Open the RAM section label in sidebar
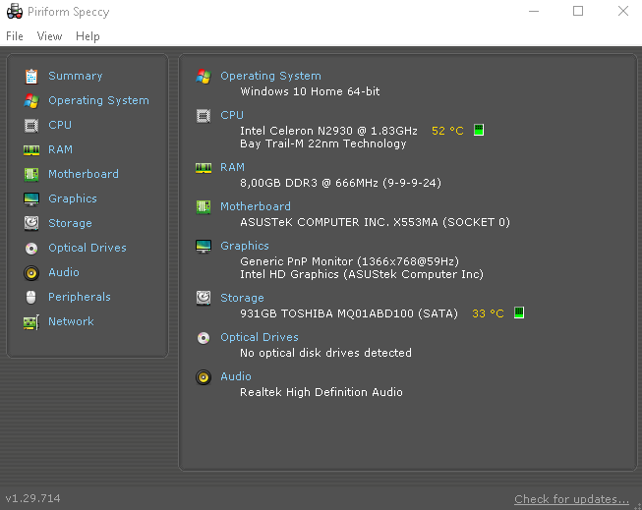The image size is (642, 510). (x=60, y=149)
